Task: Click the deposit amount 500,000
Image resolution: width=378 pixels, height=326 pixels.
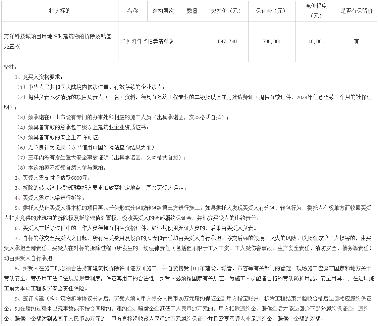Action: pos(272,41)
